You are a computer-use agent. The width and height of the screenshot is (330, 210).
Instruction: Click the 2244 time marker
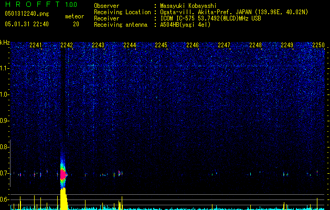coord(130,45)
